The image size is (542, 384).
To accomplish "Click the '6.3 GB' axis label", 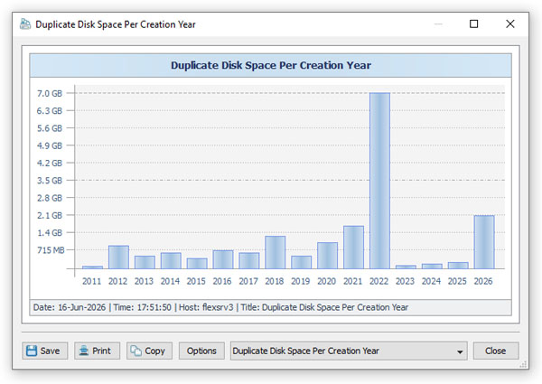I will tap(50, 110).
